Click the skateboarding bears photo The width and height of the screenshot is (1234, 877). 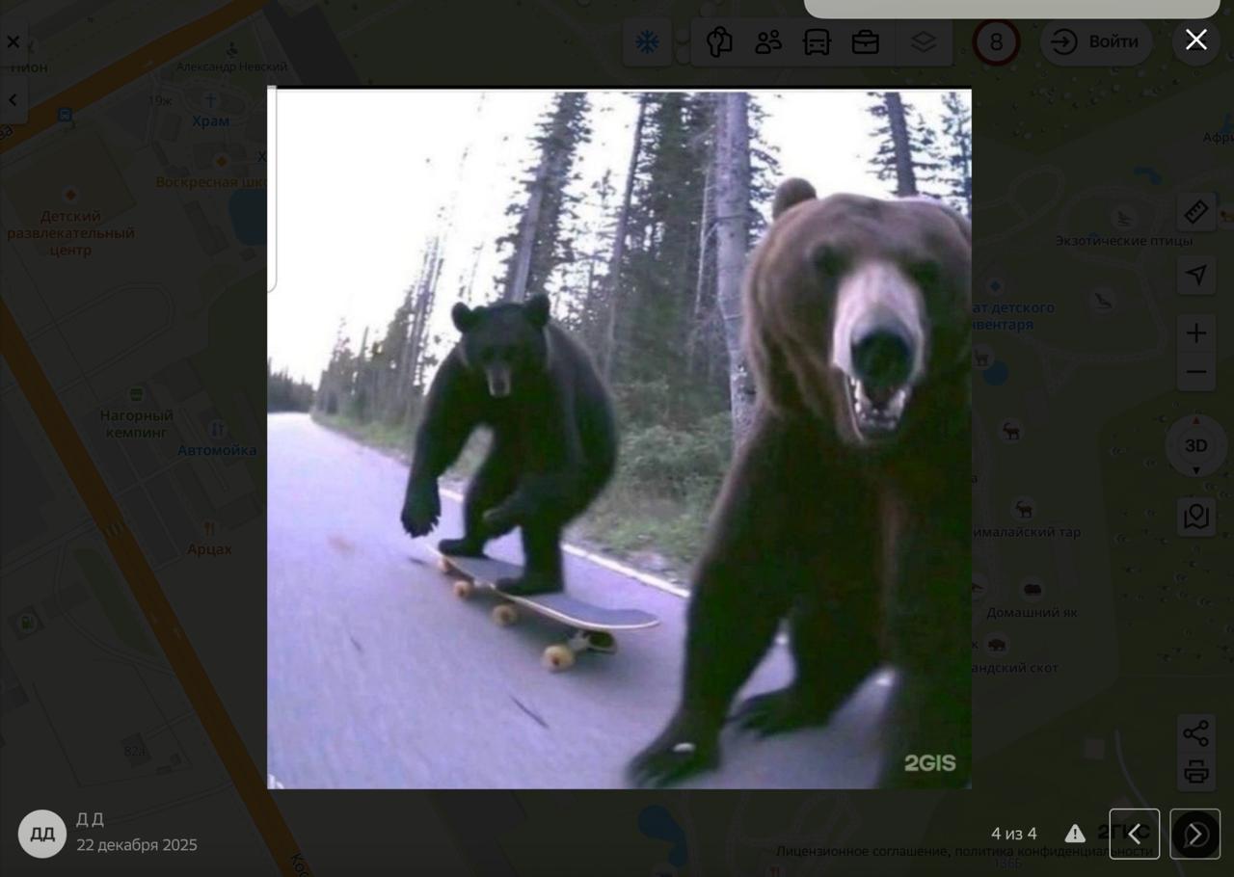coord(619,439)
